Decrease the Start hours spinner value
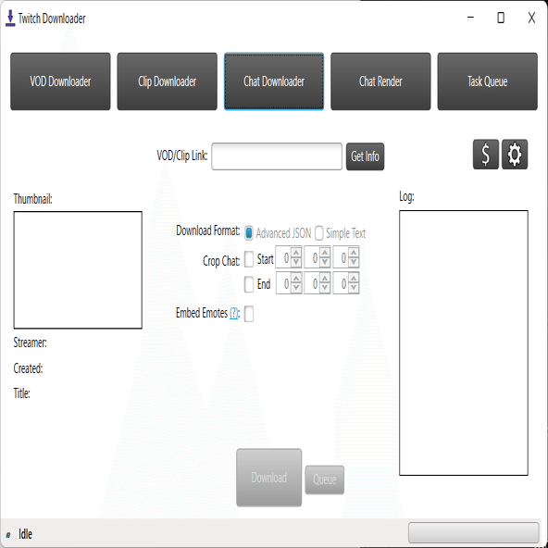 coord(296,262)
